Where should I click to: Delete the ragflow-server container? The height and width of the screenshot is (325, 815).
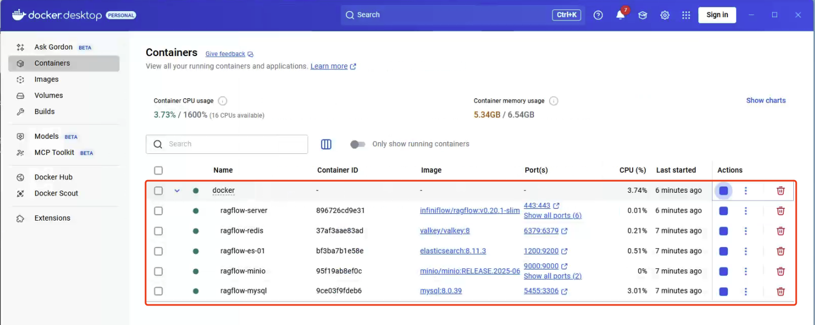coord(781,211)
